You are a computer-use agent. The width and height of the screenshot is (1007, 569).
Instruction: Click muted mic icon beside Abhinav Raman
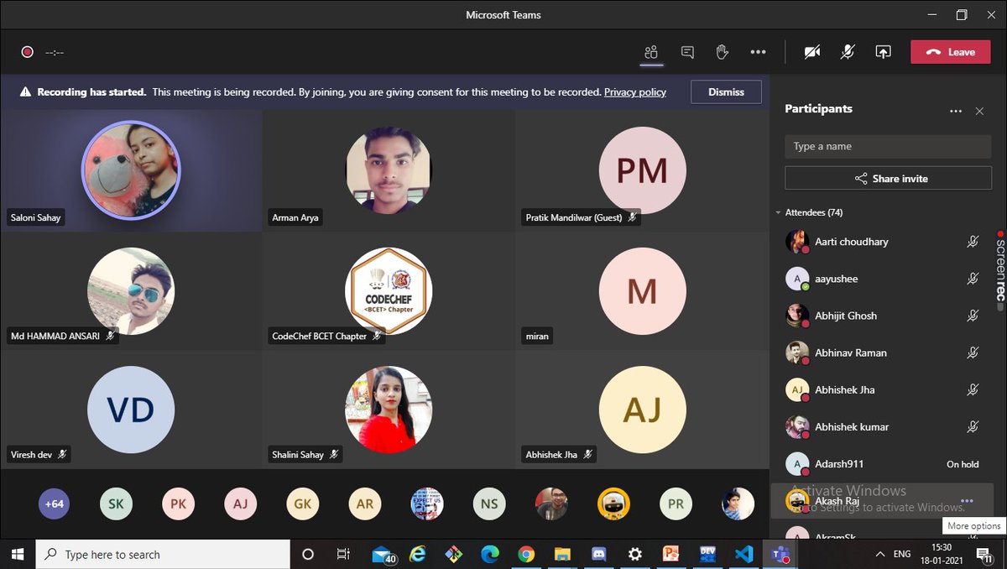[x=973, y=352]
